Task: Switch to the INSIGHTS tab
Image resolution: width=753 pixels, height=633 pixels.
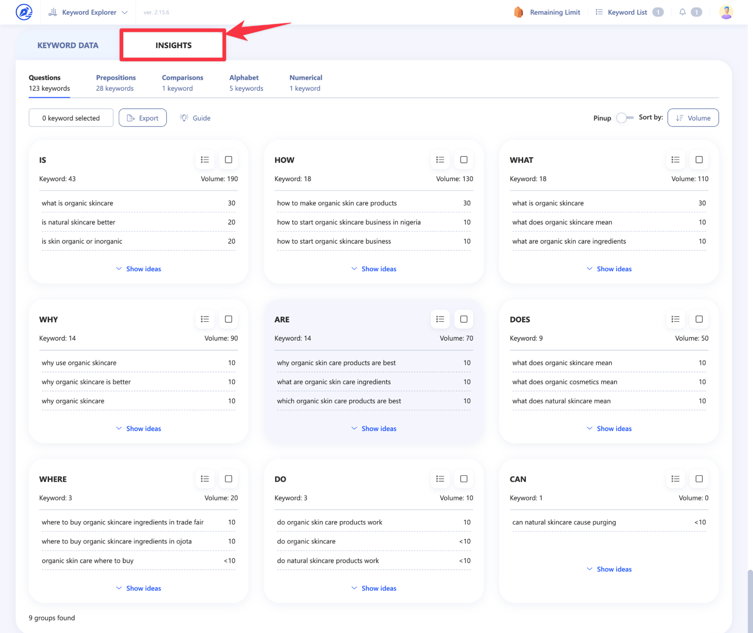Action: coord(173,45)
